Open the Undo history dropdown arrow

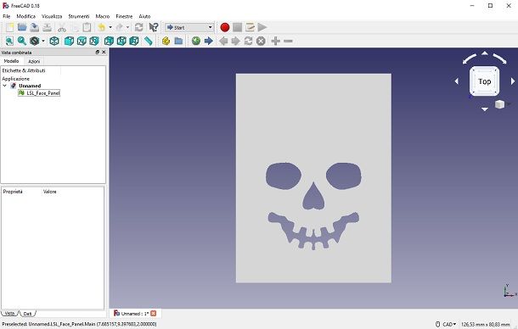[110, 27]
